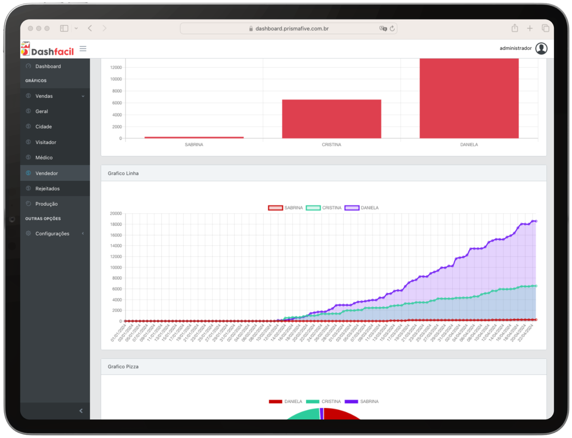Open the Vendedor menu item

(x=47, y=173)
